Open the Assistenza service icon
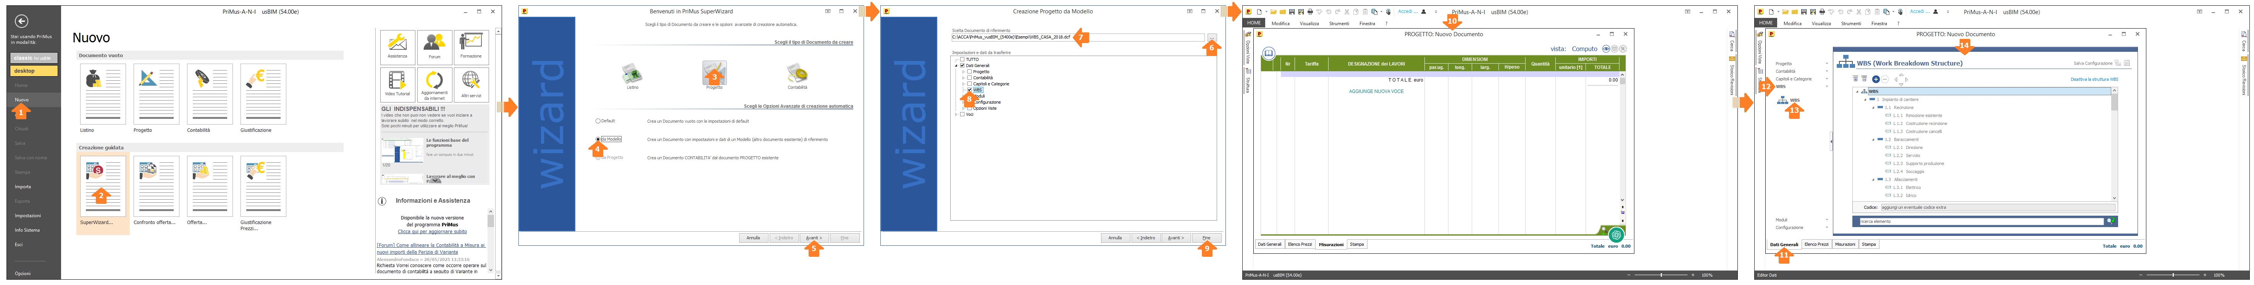The image size is (2254, 285). [397, 46]
